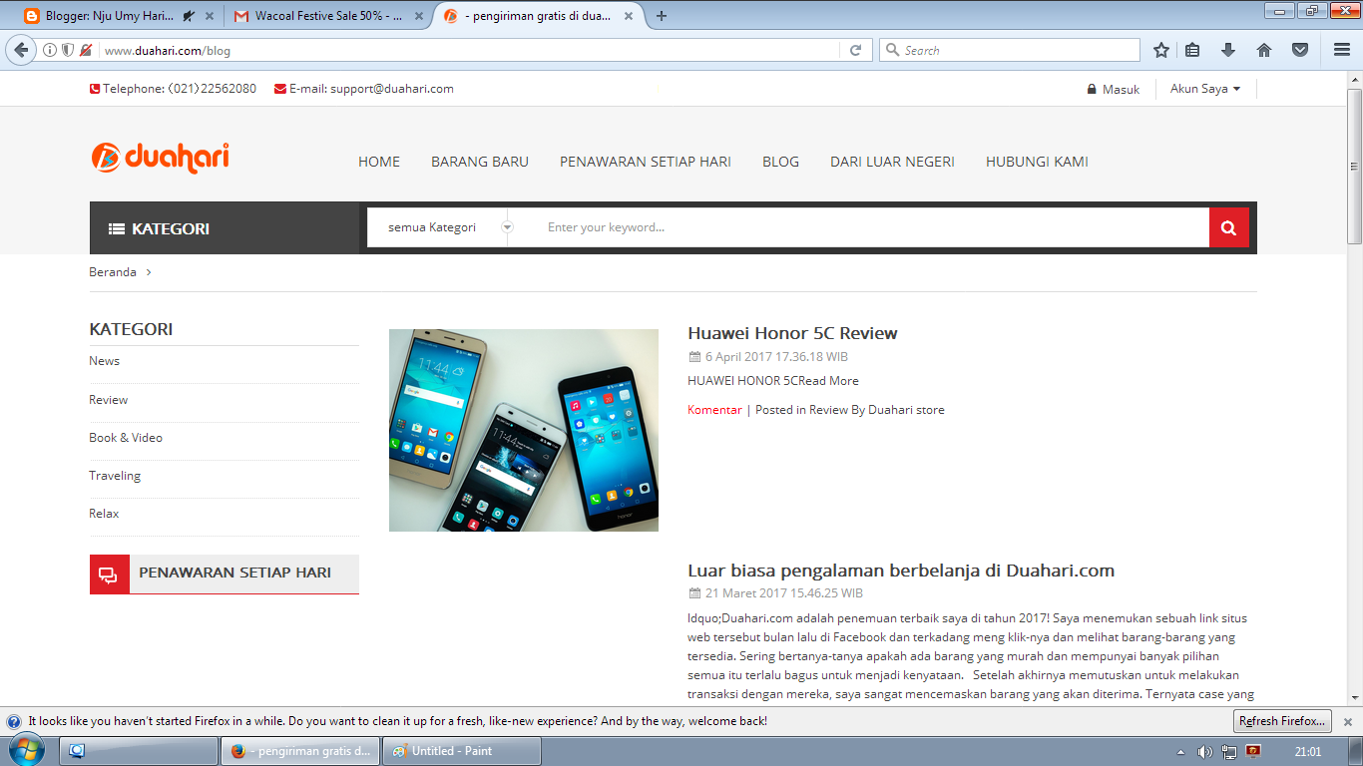Image resolution: width=1363 pixels, height=766 pixels.
Task: Open Luar biasa pengalaman berbelanja article
Action: [x=901, y=571]
